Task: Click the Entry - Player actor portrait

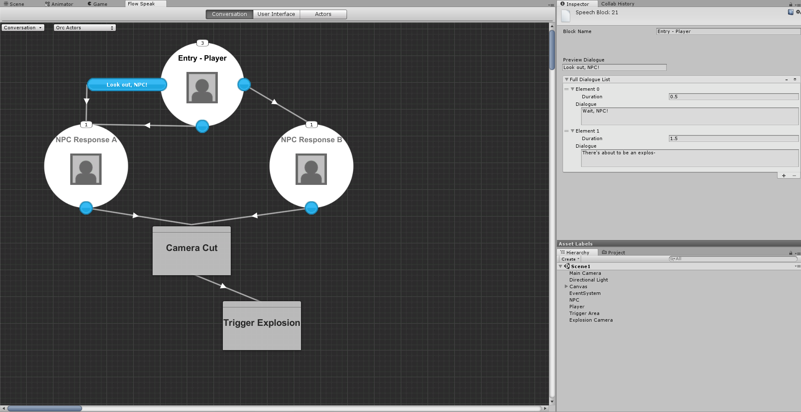Action: point(202,88)
